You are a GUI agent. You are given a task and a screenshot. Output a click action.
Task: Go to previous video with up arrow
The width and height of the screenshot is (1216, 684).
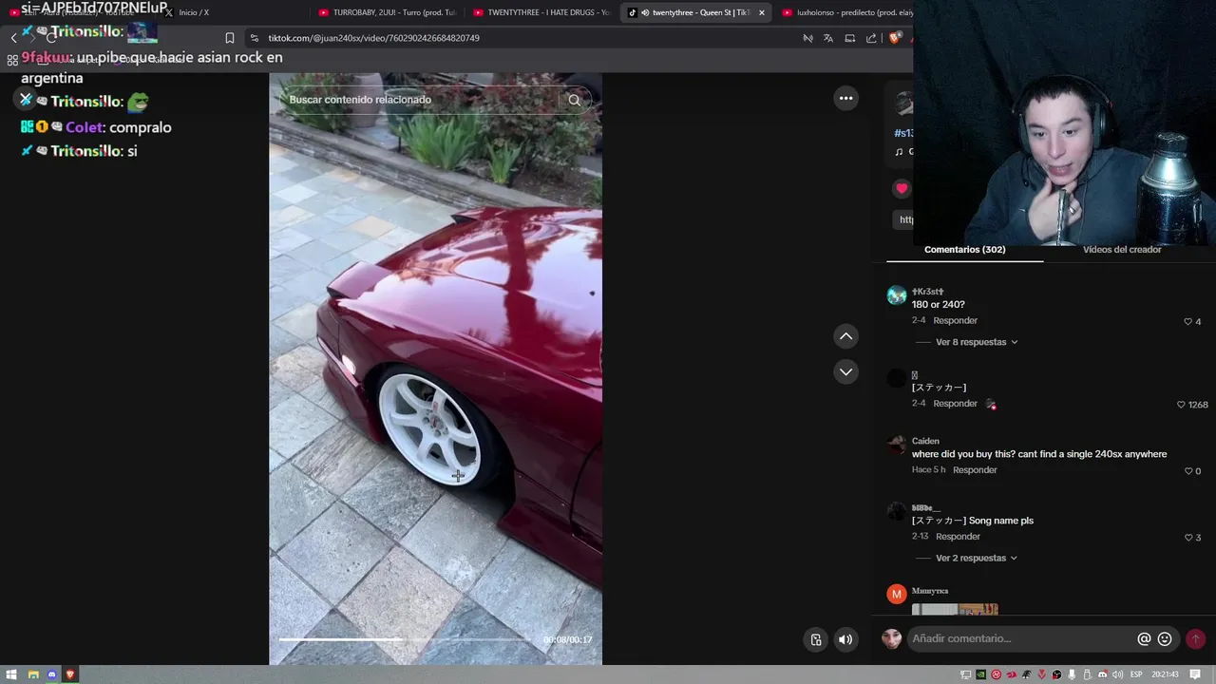[x=845, y=336]
